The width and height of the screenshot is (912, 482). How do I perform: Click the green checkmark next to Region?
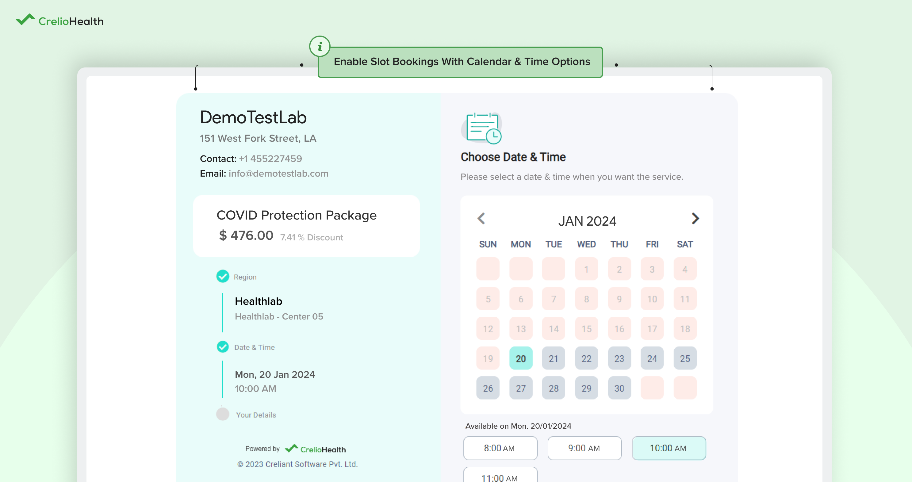[222, 276]
